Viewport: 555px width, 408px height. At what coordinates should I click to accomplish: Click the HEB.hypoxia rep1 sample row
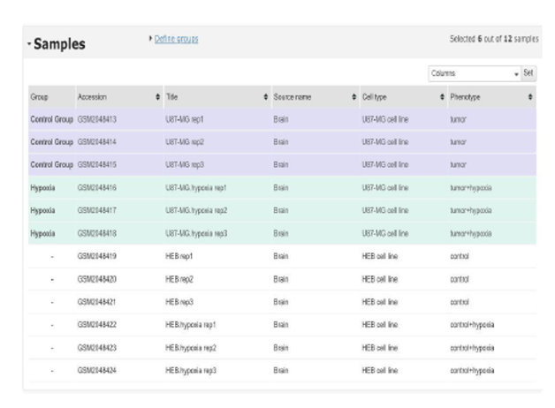pyautogui.click(x=197, y=324)
